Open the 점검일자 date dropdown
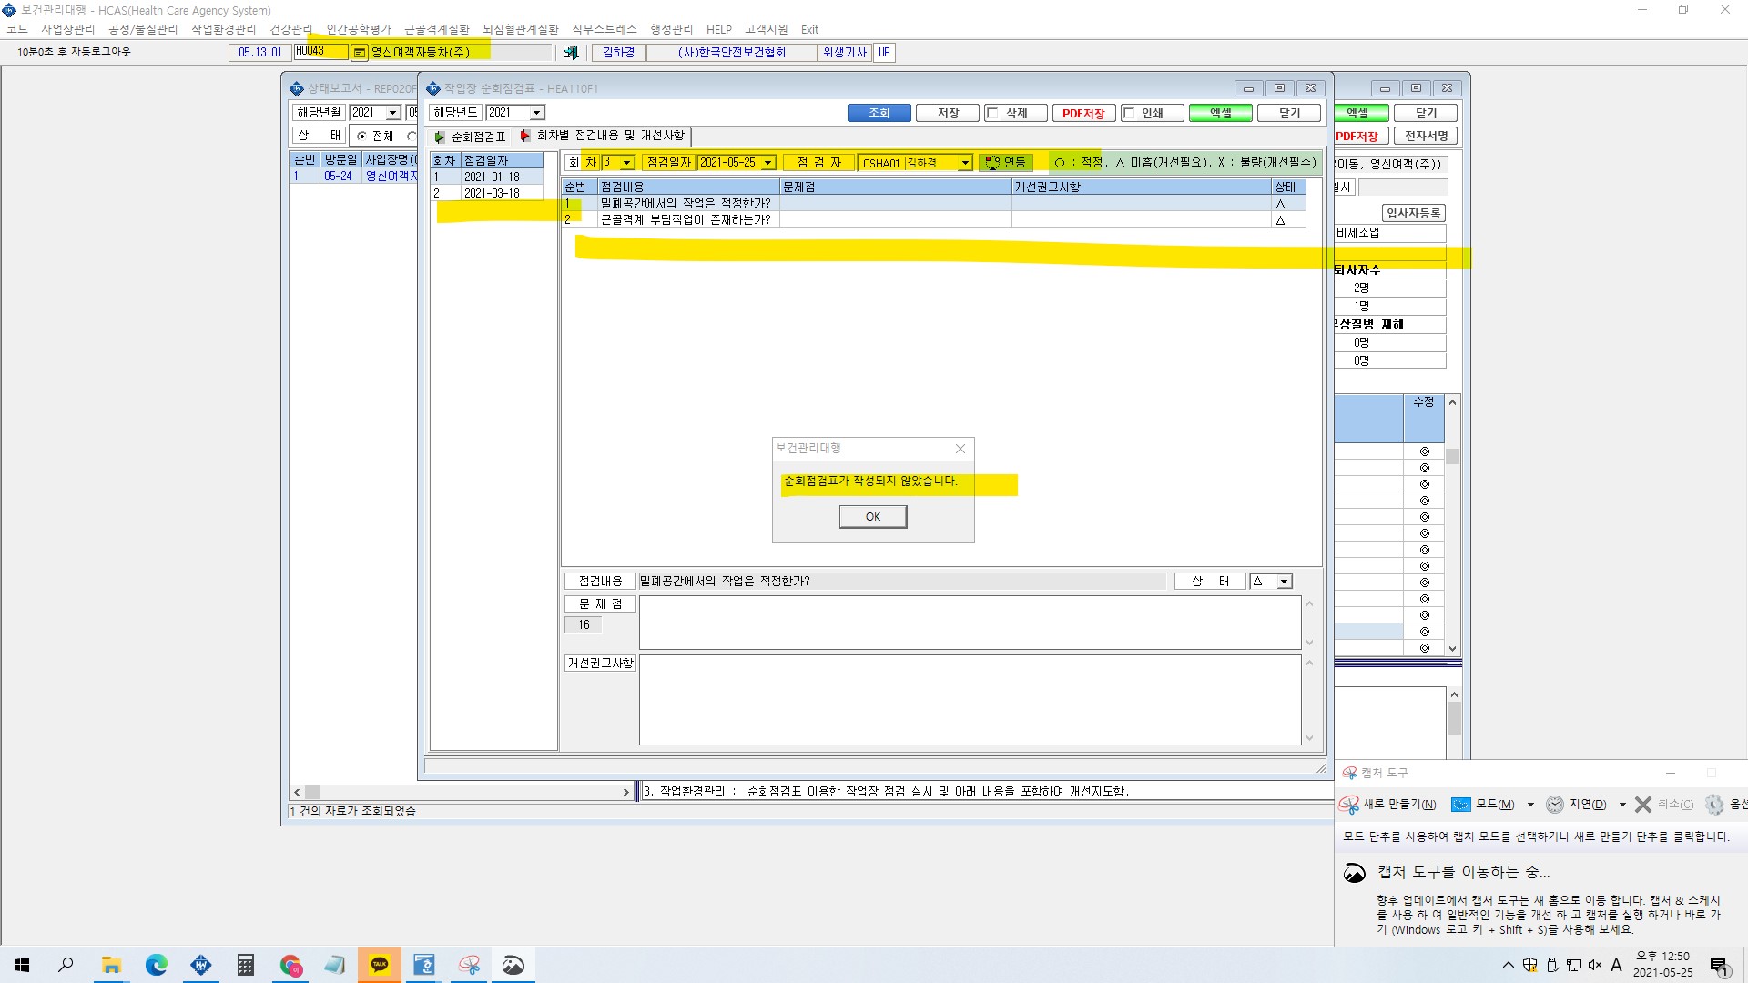Screen dimensions: 1748x983 pos(768,163)
